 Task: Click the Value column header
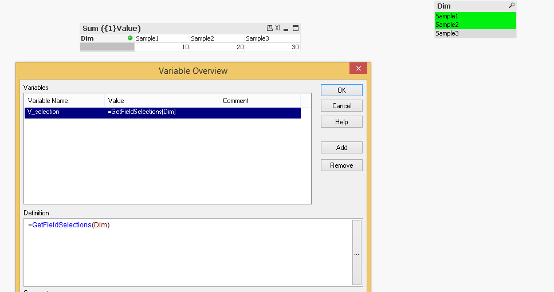(x=162, y=101)
